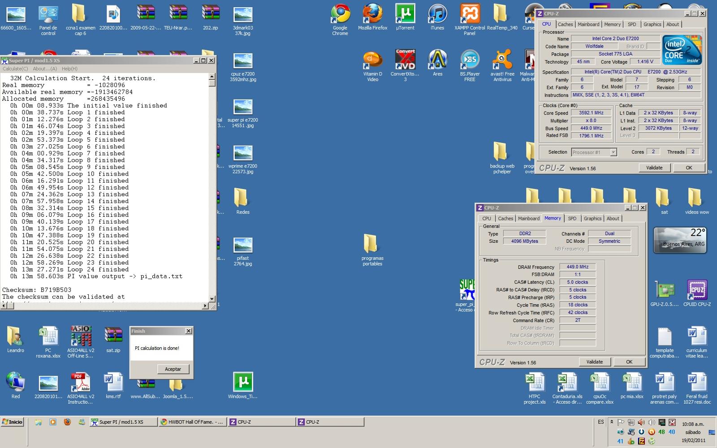717x448 pixels.
Task: Click the DRAM Frequency 449.0 MHz value
Action: pyautogui.click(x=578, y=267)
